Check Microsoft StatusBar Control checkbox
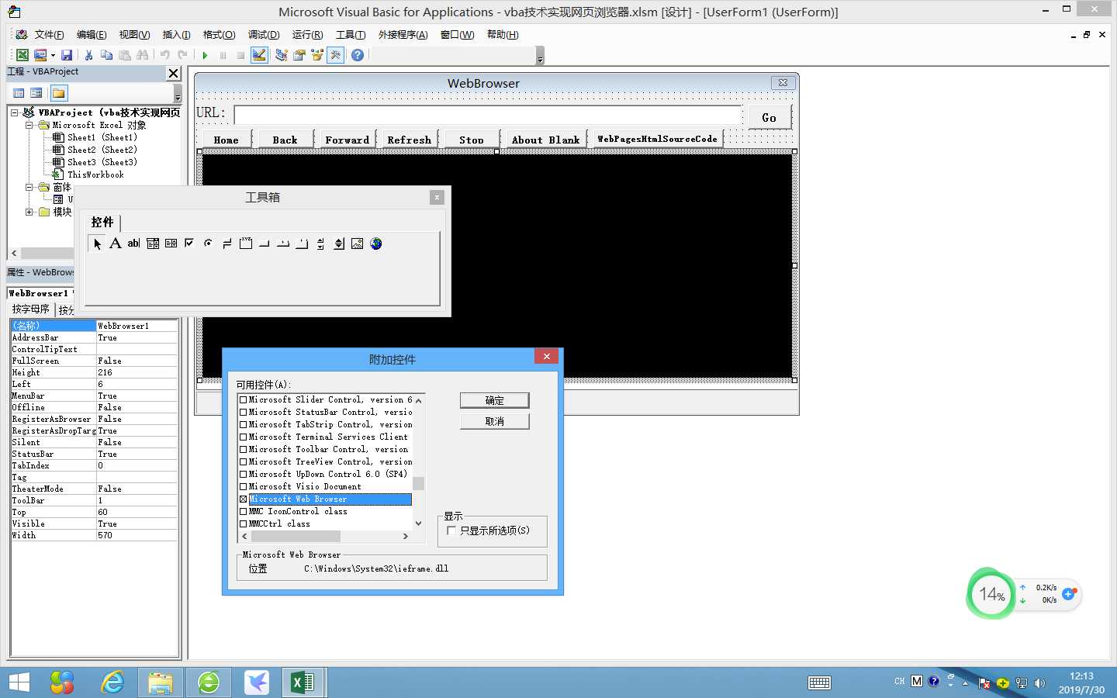The height and width of the screenshot is (698, 1117). [244, 413]
